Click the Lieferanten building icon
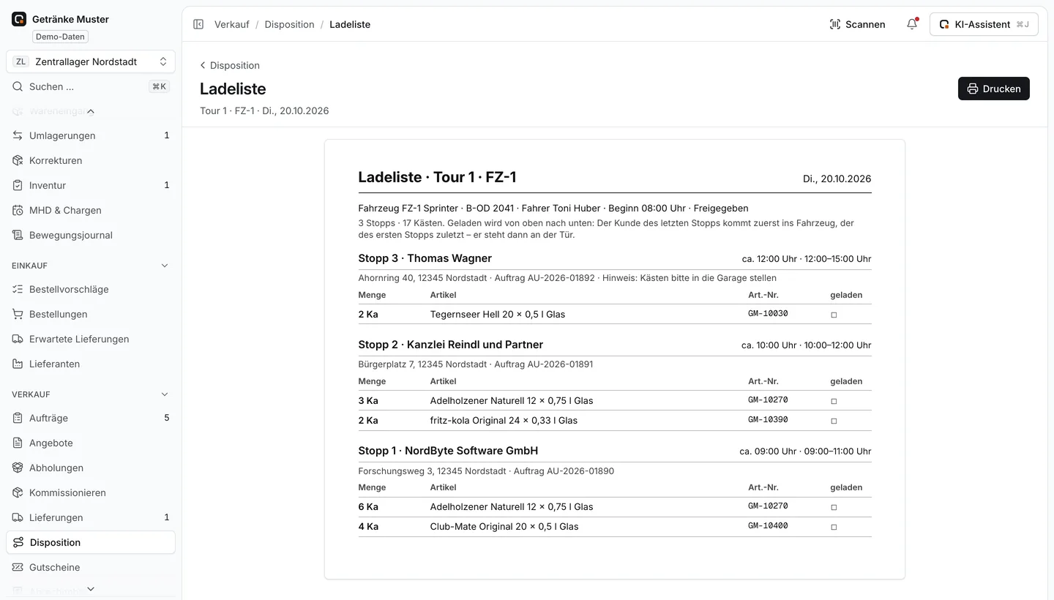 [x=18, y=364]
